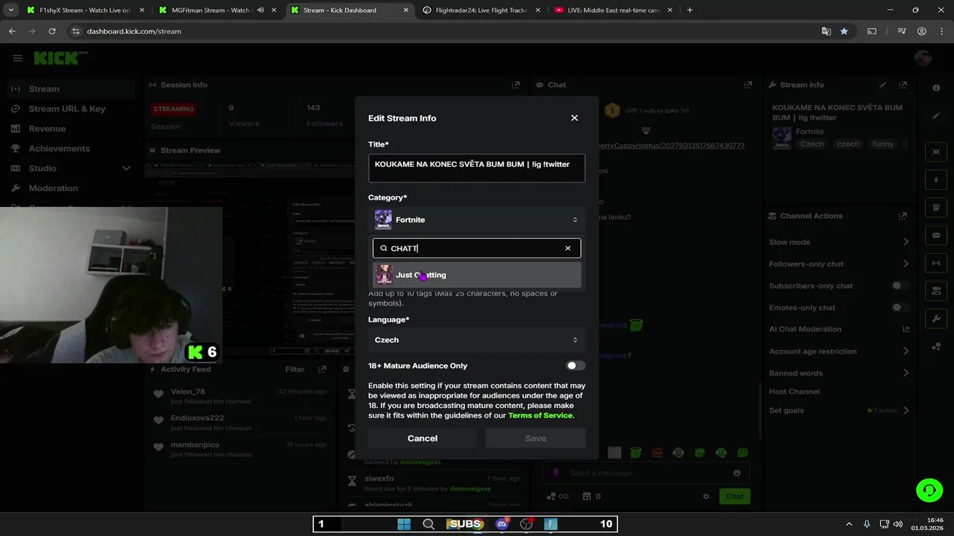Image resolution: width=954 pixels, height=536 pixels.
Task: Open the notes icon in right toolbar
Action: click(x=936, y=208)
